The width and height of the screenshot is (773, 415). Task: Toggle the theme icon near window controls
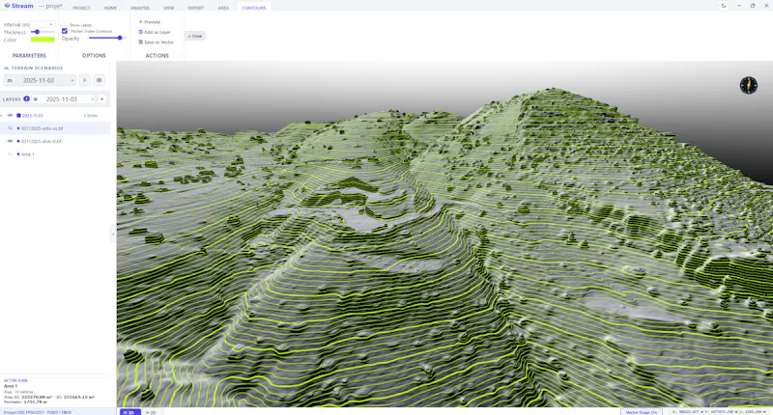point(724,6)
